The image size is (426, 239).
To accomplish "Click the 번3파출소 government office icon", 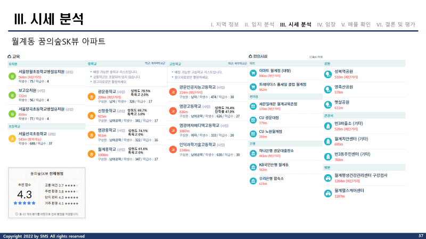I will click(x=328, y=126).
